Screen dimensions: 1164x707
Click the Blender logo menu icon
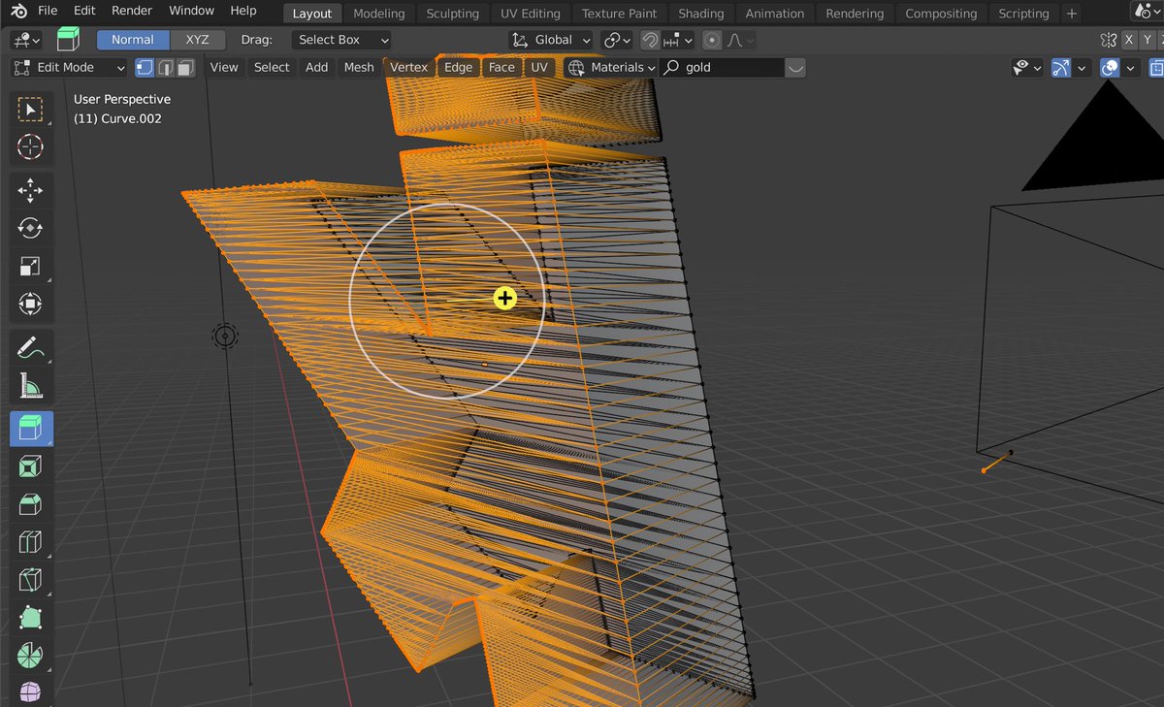click(x=16, y=12)
